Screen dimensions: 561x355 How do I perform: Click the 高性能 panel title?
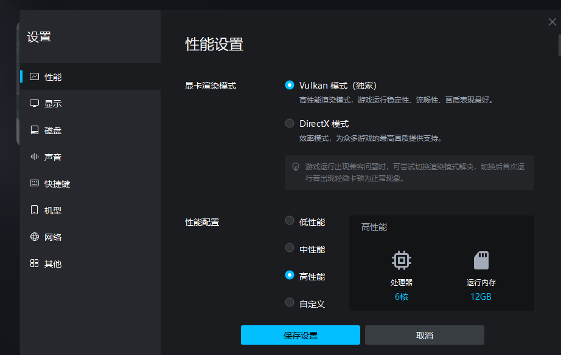374,228
